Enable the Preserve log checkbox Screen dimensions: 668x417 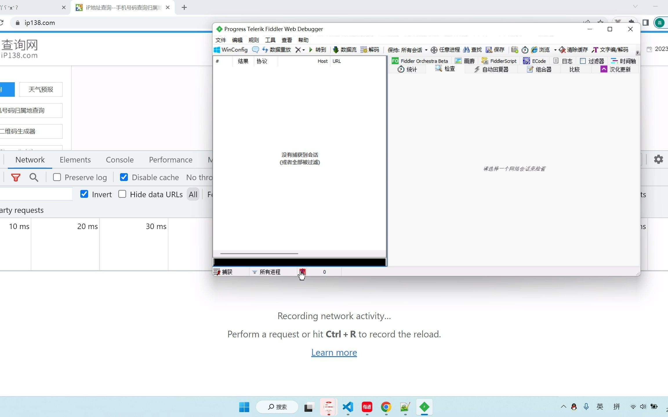click(x=57, y=177)
